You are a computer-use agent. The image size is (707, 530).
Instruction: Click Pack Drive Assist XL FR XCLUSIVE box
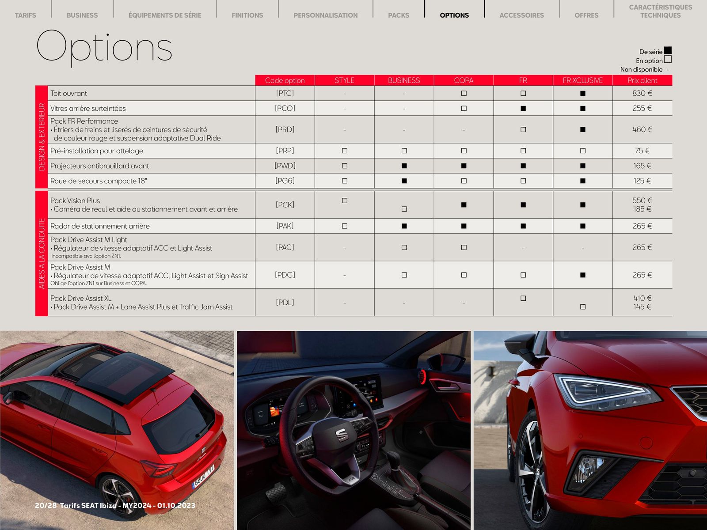coord(583,307)
